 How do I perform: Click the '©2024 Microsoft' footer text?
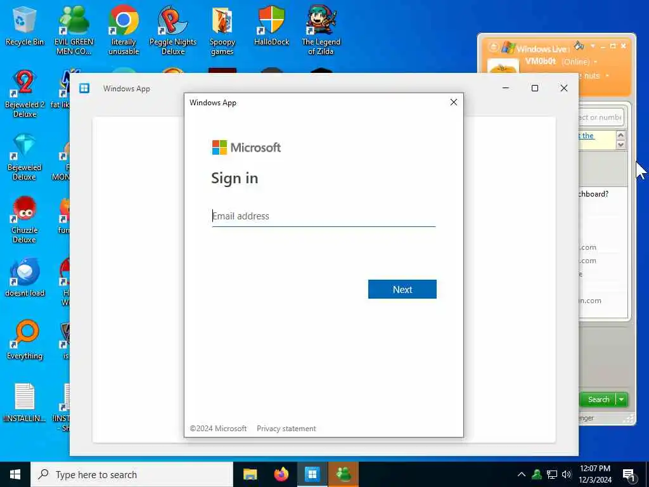(x=218, y=429)
